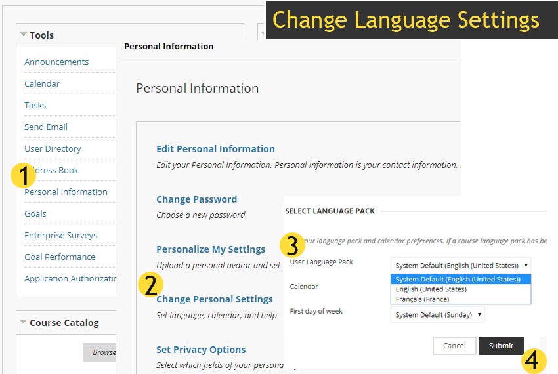The width and height of the screenshot is (558, 374).
Task: Click the Cancel button
Action: [454, 346]
